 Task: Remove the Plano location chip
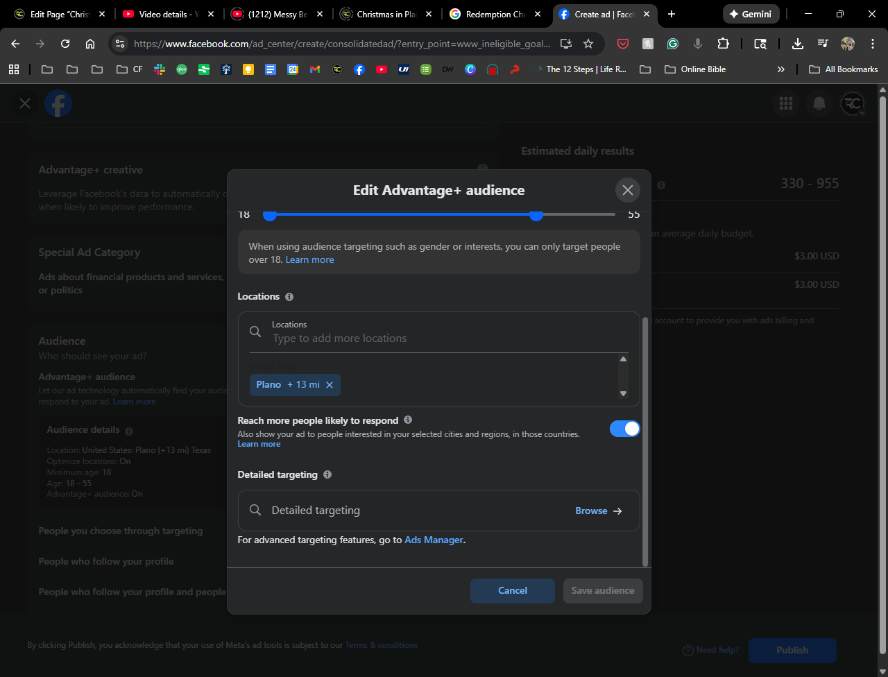pos(330,385)
